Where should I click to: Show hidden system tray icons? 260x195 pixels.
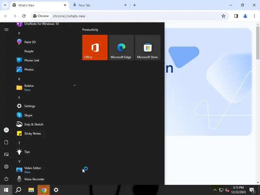coord(215,190)
